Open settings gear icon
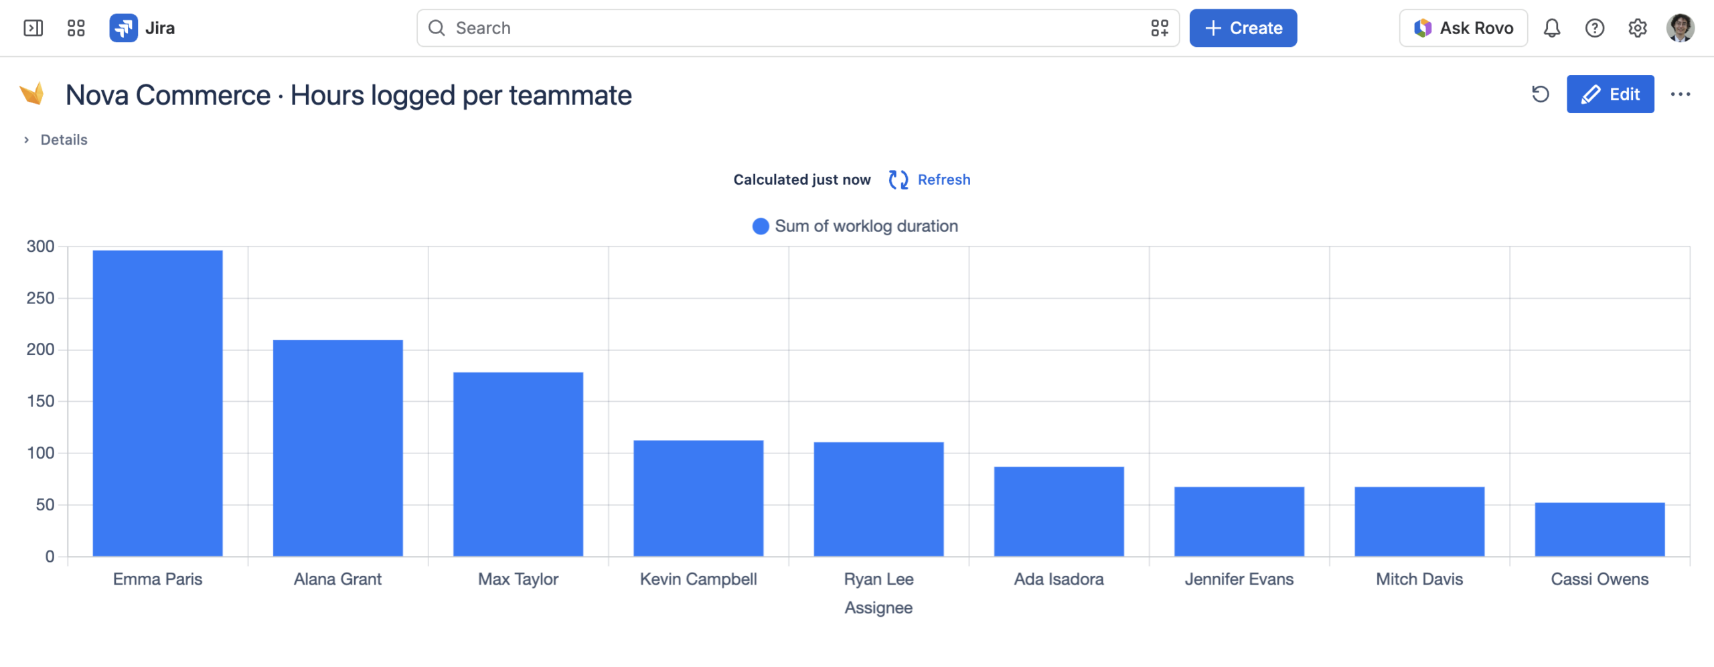This screenshot has height=667, width=1714. pos(1638,28)
